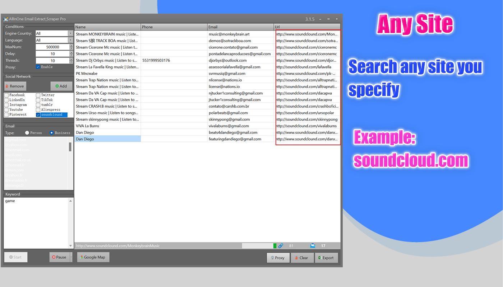Image resolution: width=503 pixels, height=287 pixels.
Task: Check the LinkedIn checkbox
Action: tap(6, 100)
